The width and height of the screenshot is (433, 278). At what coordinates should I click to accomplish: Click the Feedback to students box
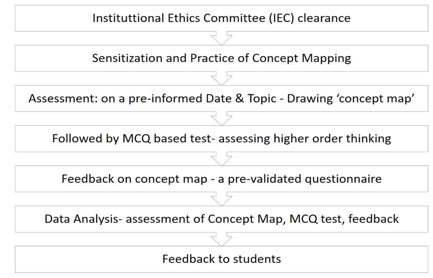221,259
